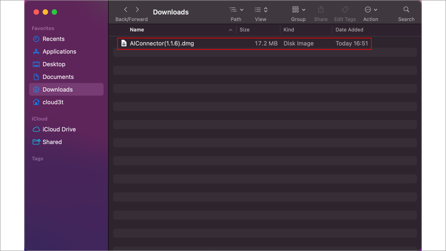Sort files by Name column
Screen dimensions: 446x251
(x=137, y=30)
